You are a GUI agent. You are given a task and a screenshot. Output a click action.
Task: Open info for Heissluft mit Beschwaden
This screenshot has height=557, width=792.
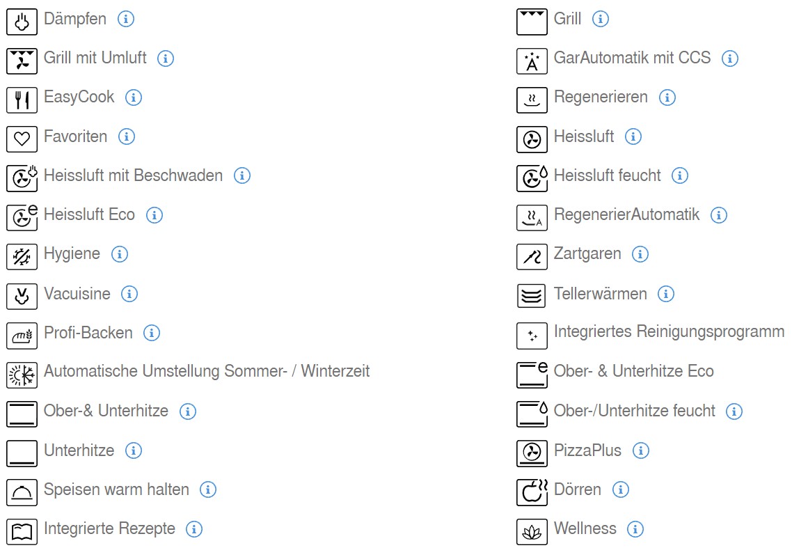(242, 176)
